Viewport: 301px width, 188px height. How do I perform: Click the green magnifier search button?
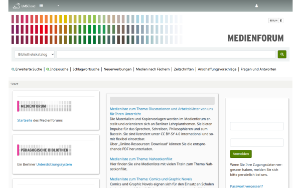[282, 55]
